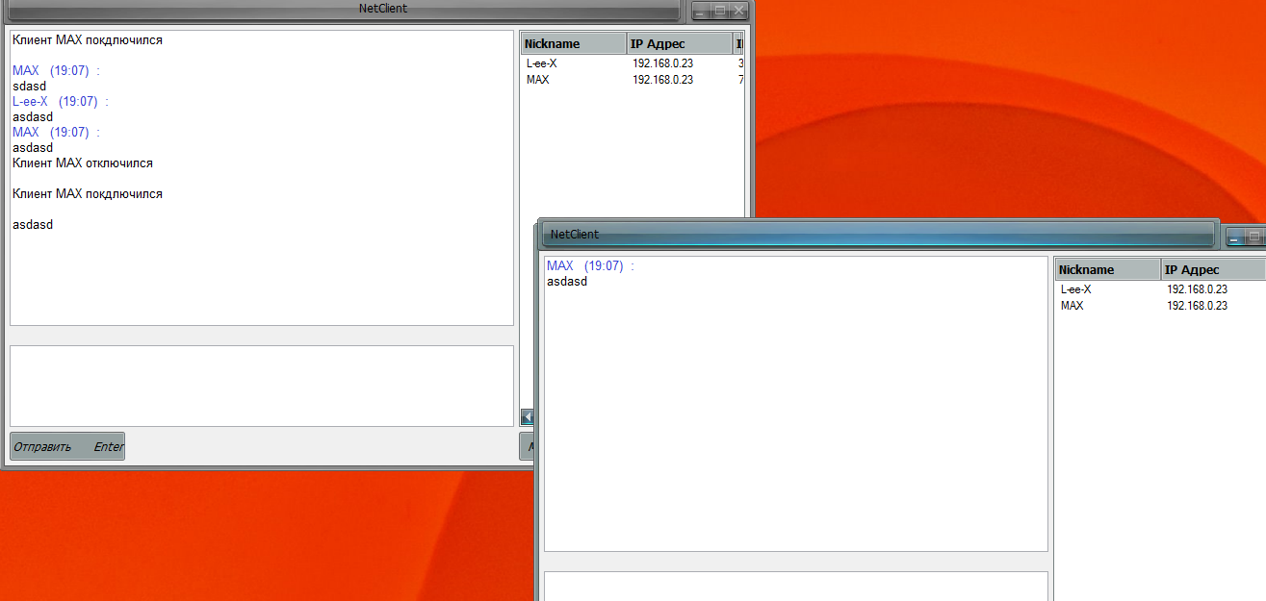
Task: Minimize the back NetClient window
Action: pos(700,11)
